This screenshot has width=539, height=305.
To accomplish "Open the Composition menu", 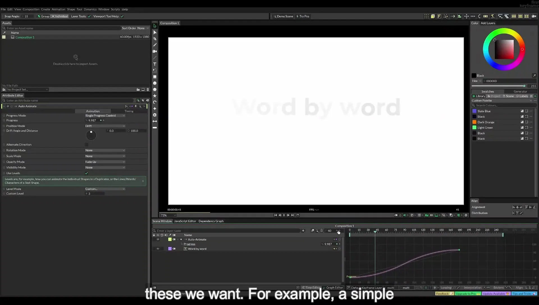I will click(x=31, y=9).
